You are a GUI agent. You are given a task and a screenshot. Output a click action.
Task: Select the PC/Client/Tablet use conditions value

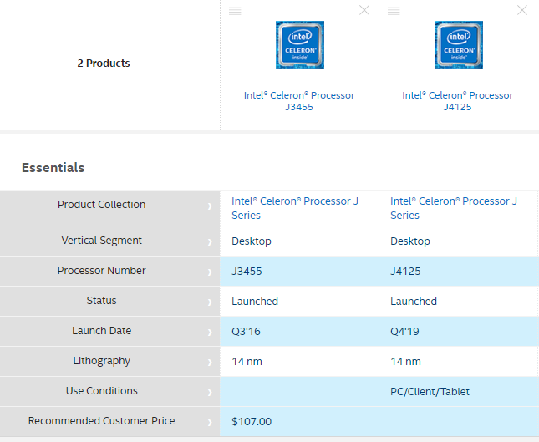coord(430,392)
